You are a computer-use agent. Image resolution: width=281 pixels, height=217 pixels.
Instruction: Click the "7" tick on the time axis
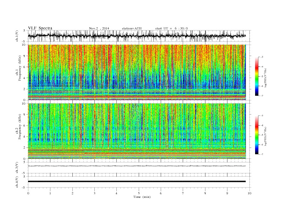pos(183,193)
